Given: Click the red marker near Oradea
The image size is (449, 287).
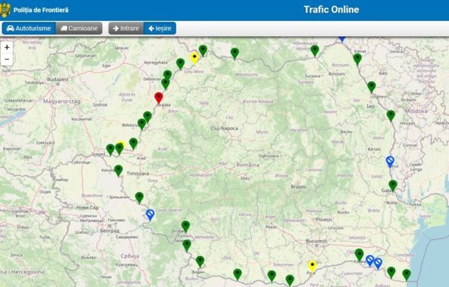Looking at the screenshot, I should [159, 97].
